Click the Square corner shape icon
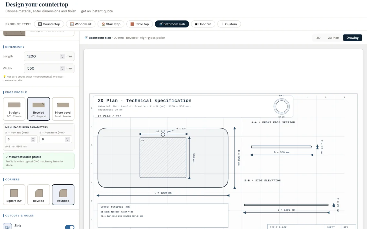The width and height of the screenshot is (367, 229). click(x=14, y=193)
